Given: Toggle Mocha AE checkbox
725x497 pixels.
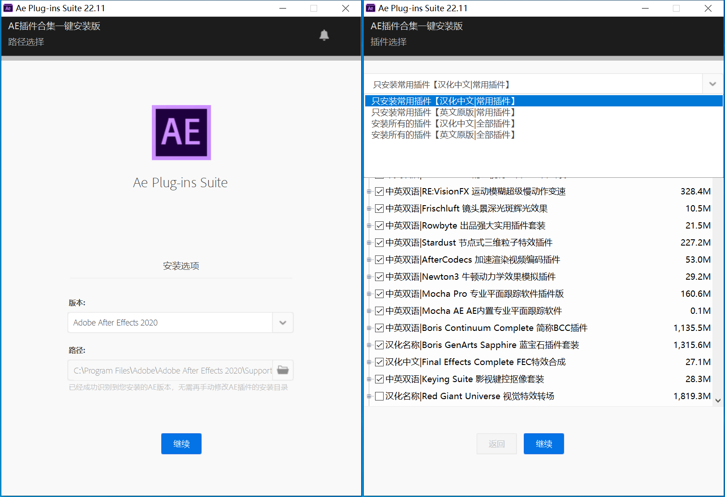Looking at the screenshot, I should click(x=379, y=311).
